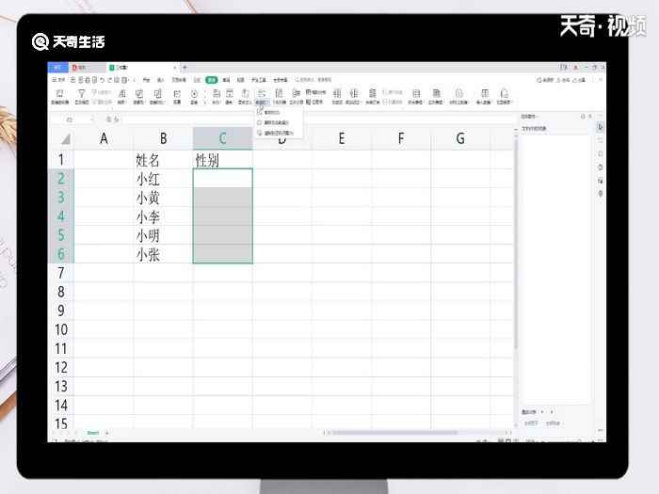Open the Data Compare tool
659x494 pixels.
(157, 95)
